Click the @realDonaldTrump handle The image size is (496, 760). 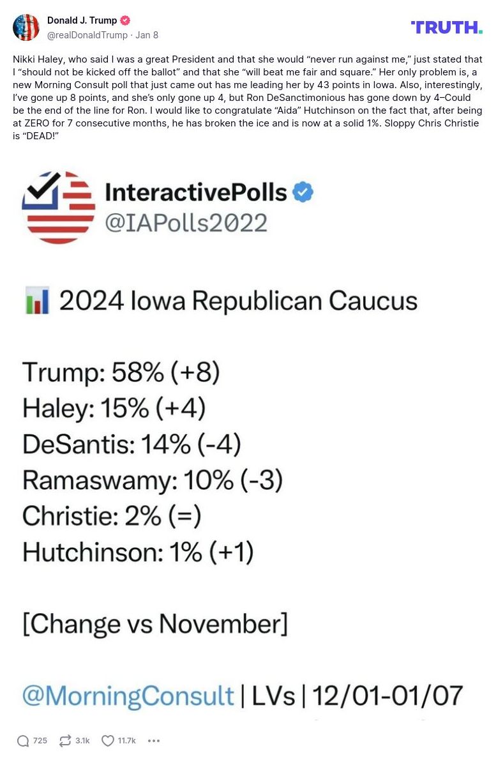coord(86,35)
